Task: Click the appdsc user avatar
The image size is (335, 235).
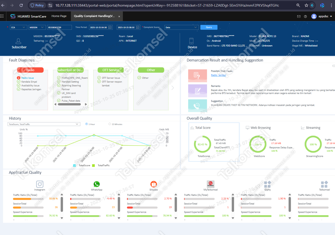Action: click(314, 16)
